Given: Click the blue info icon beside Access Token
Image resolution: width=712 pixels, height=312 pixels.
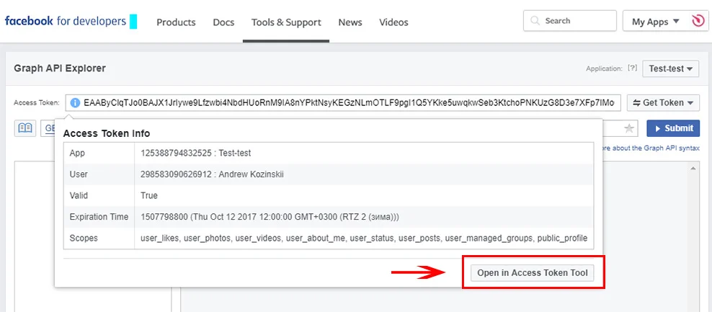Looking at the screenshot, I should [x=75, y=103].
